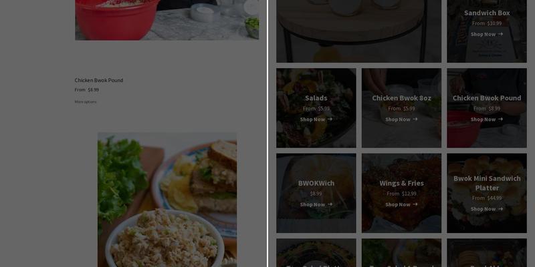This screenshot has height=267, width=535.
Task: View the red bowl product image
Action: point(167,20)
